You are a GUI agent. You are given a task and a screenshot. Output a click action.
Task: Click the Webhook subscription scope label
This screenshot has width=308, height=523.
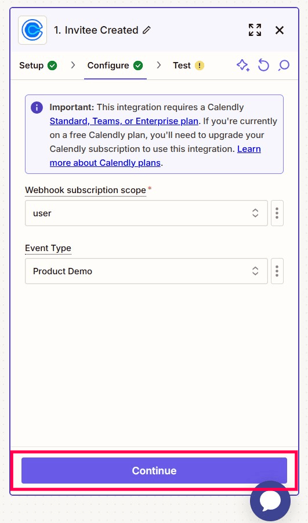(85, 190)
